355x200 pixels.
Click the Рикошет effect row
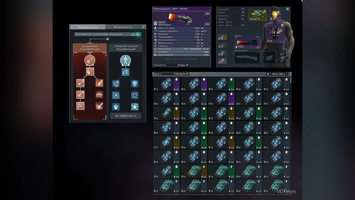coord(182,52)
